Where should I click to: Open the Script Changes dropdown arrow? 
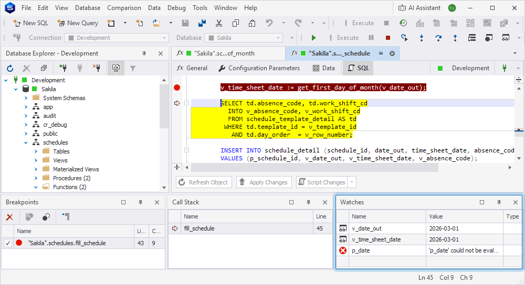pyautogui.click(x=352, y=182)
